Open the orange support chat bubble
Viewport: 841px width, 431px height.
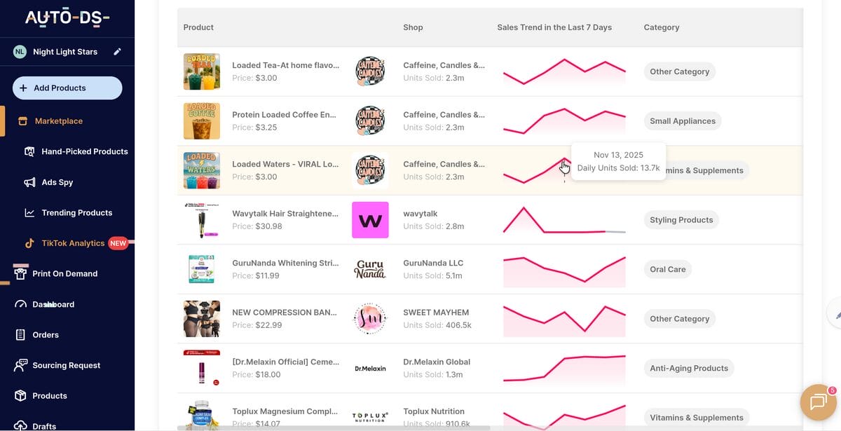click(x=818, y=402)
